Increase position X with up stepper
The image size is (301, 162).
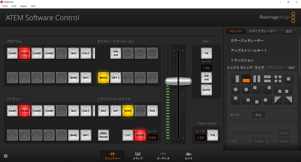(267, 140)
